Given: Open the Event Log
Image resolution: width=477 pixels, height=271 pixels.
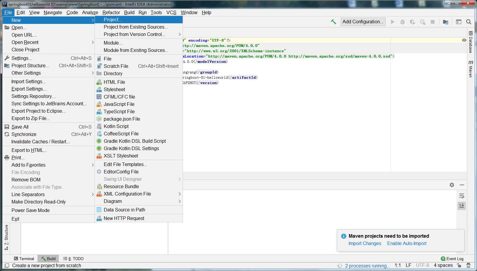Looking at the screenshot, I should pyautogui.click(x=452, y=259).
